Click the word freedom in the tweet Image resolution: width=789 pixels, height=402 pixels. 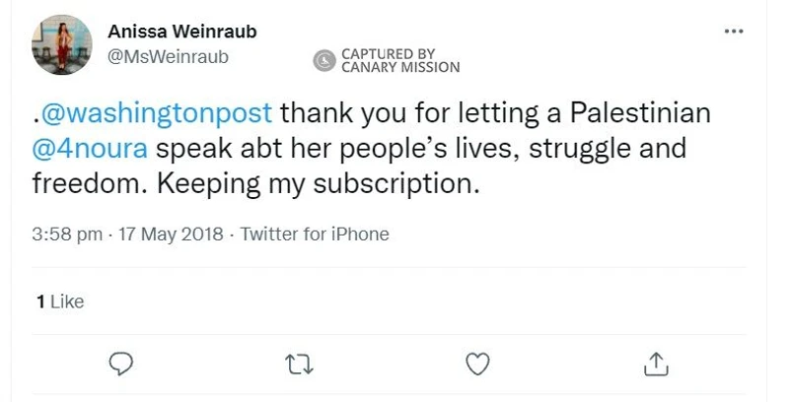[74, 184]
